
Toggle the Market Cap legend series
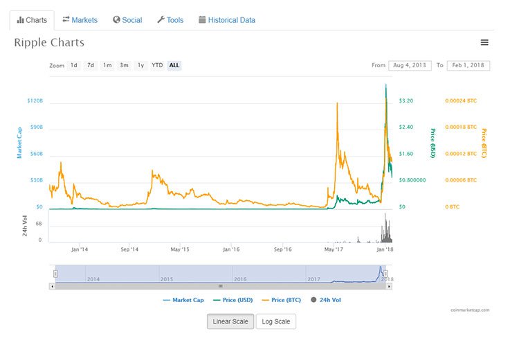pyautogui.click(x=183, y=300)
